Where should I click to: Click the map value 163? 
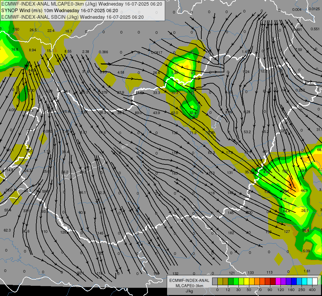[x=175, y=173]
